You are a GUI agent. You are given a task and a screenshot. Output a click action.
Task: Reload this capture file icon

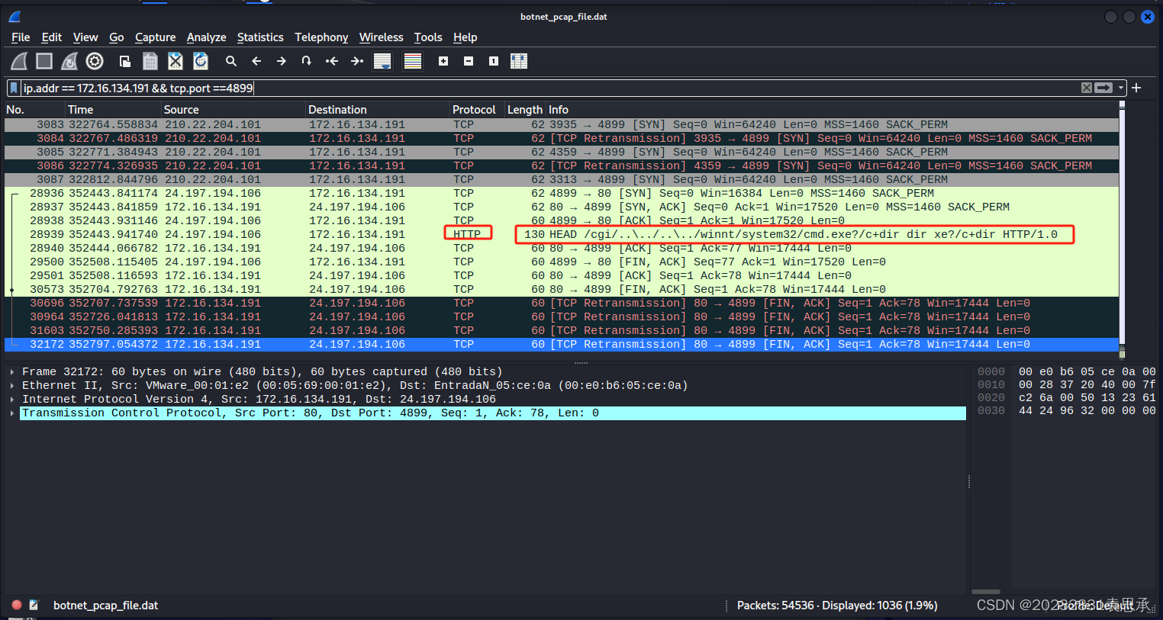point(201,61)
